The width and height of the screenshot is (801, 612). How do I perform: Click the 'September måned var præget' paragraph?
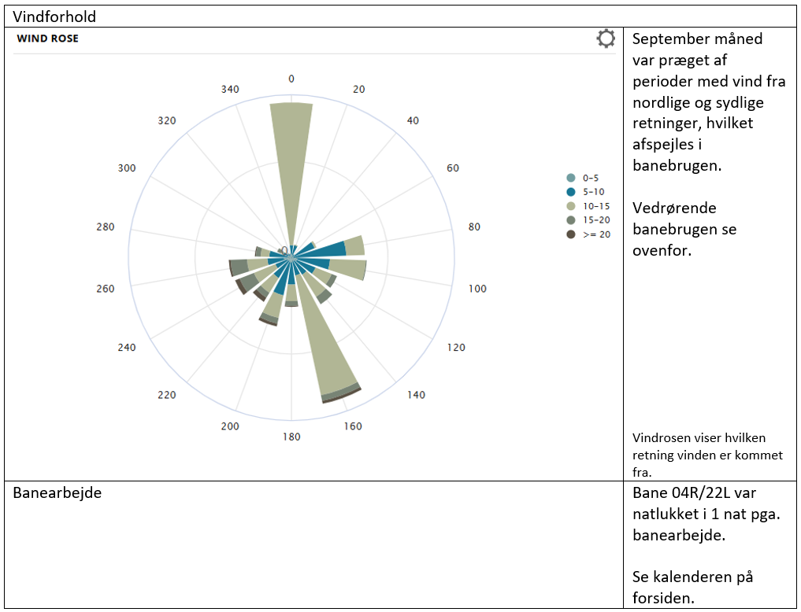697,102
